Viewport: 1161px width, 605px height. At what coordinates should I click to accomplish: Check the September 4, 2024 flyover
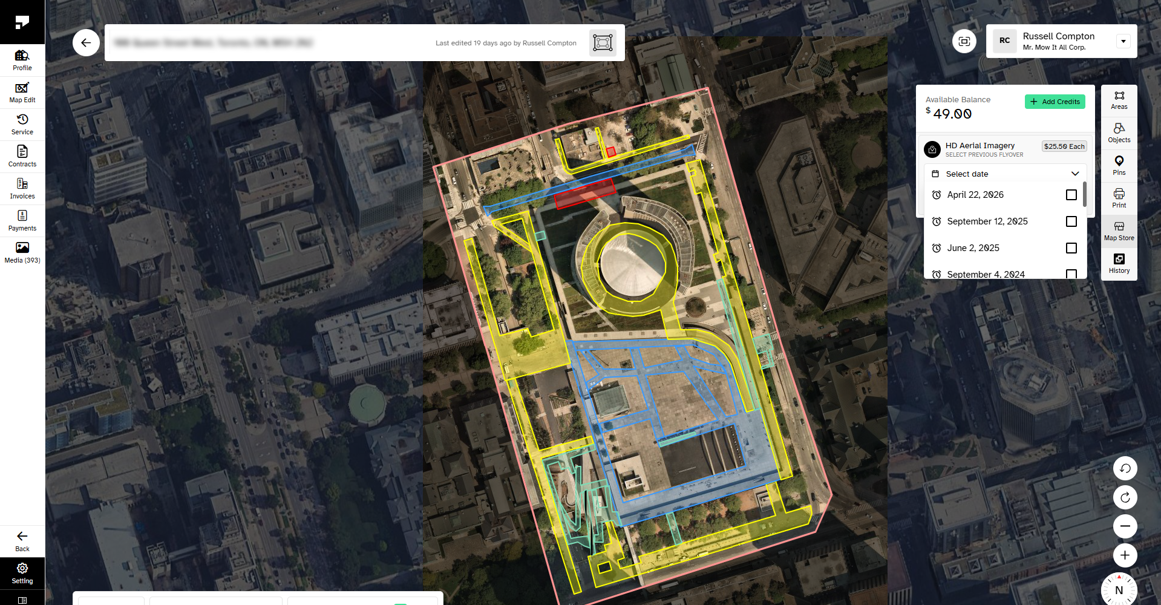pos(1071,274)
